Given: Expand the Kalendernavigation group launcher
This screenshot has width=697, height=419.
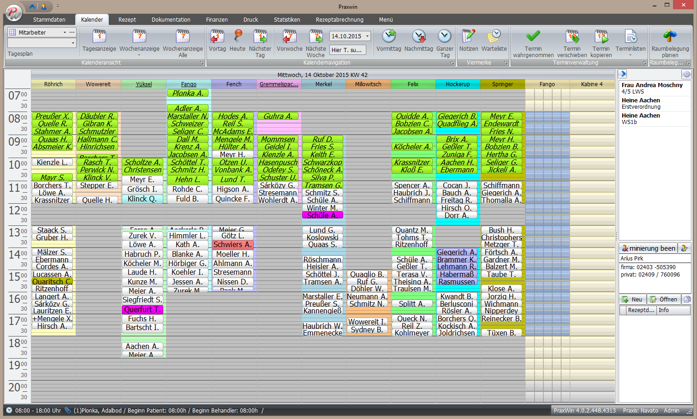Looking at the screenshot, I should (x=452, y=63).
